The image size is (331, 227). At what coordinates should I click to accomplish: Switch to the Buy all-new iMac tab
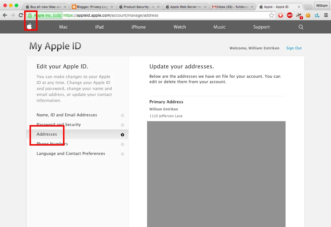tap(45, 7)
